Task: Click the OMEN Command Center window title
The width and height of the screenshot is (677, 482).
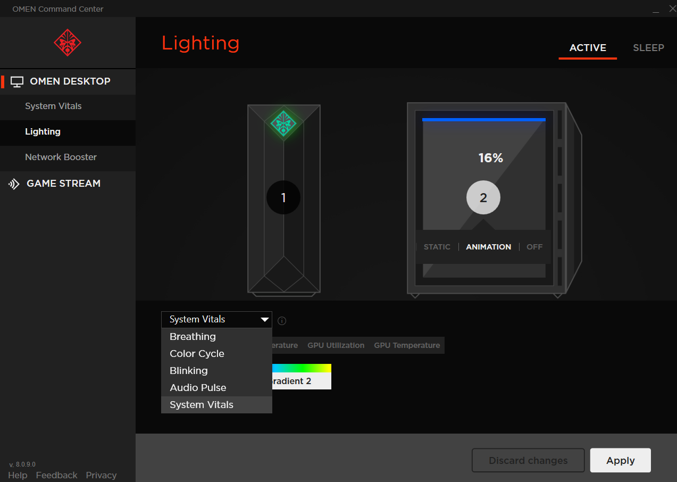Action: pos(58,9)
